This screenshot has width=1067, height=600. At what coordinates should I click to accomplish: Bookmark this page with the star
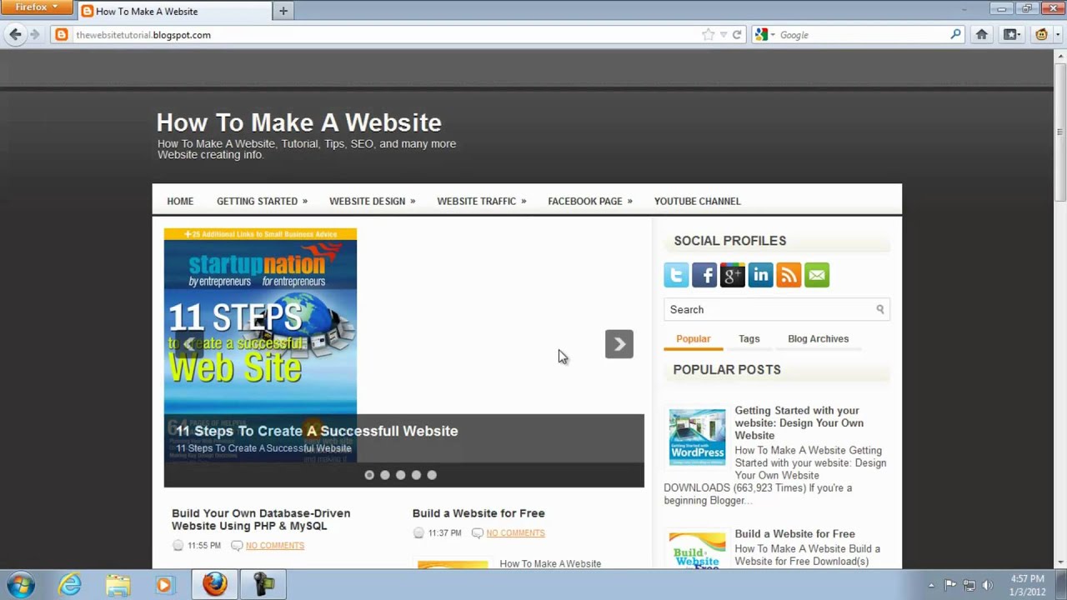tap(708, 35)
